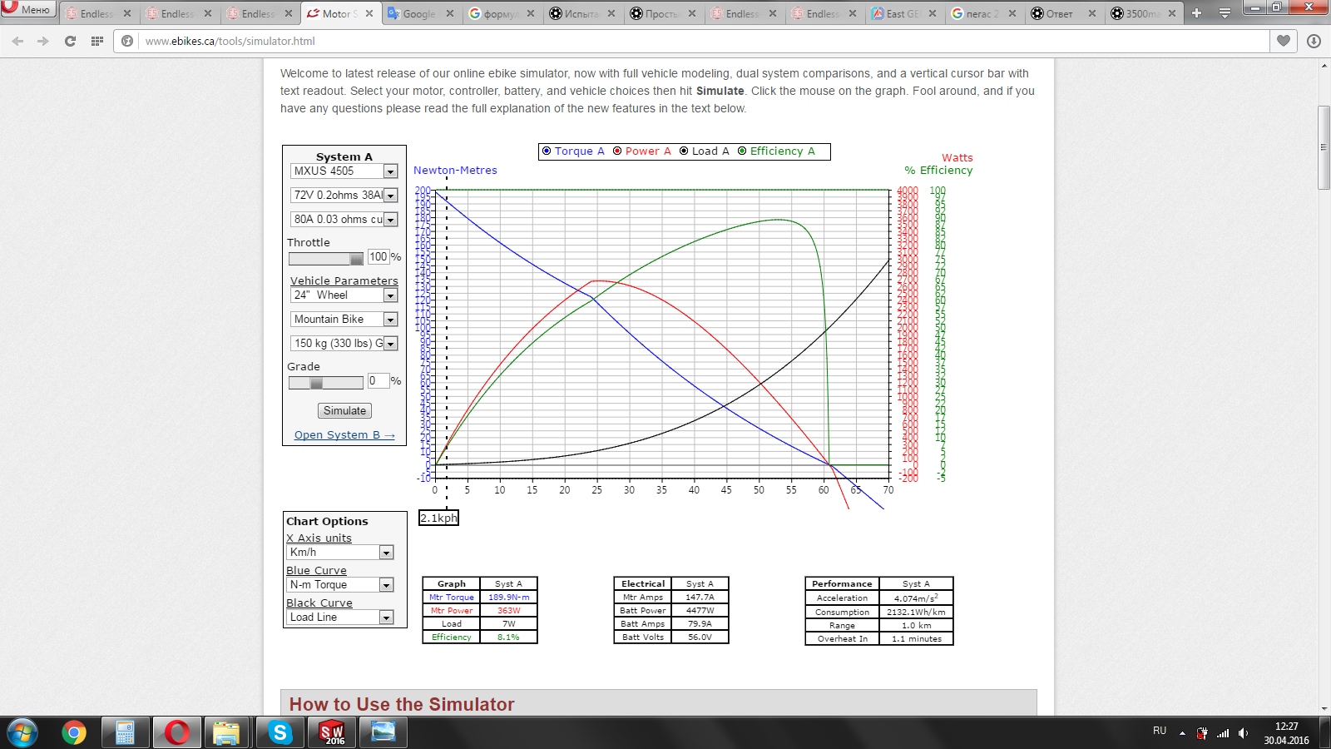
Task: Open new tab with plus icon
Action: (x=1196, y=13)
